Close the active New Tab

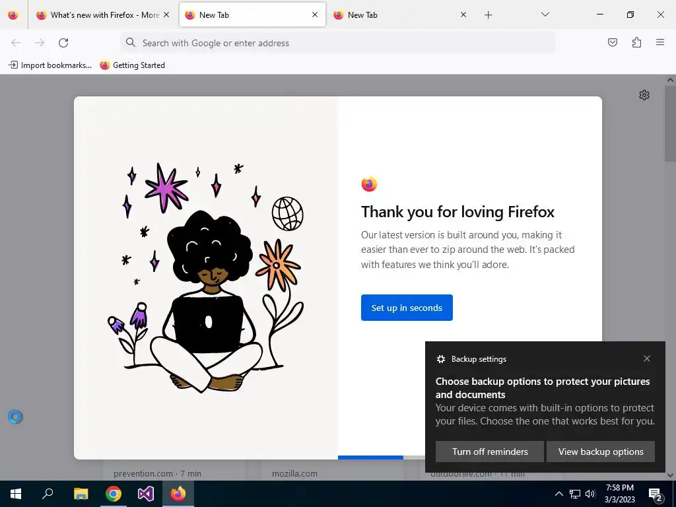click(315, 15)
